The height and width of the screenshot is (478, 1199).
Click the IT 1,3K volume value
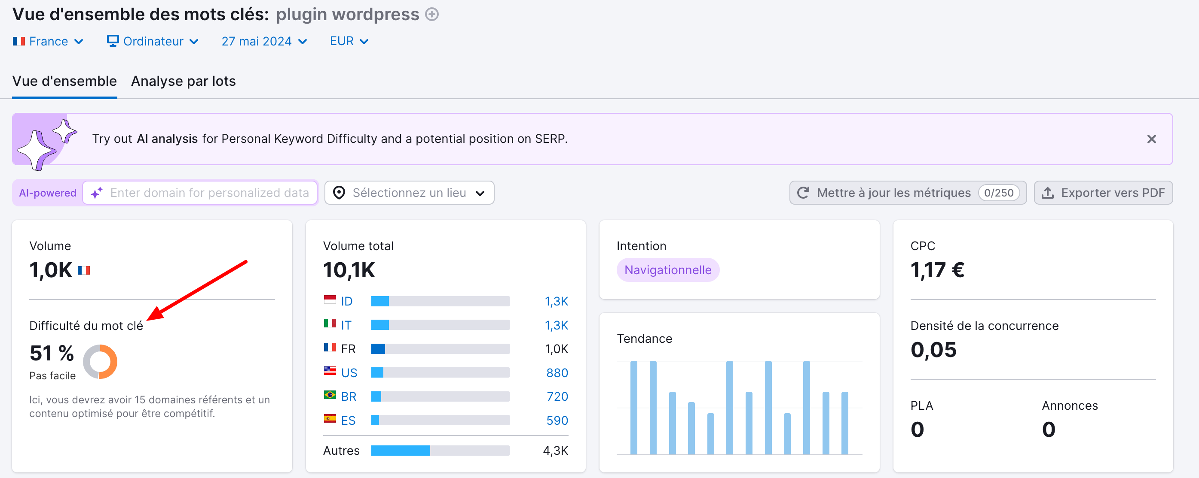coord(556,325)
